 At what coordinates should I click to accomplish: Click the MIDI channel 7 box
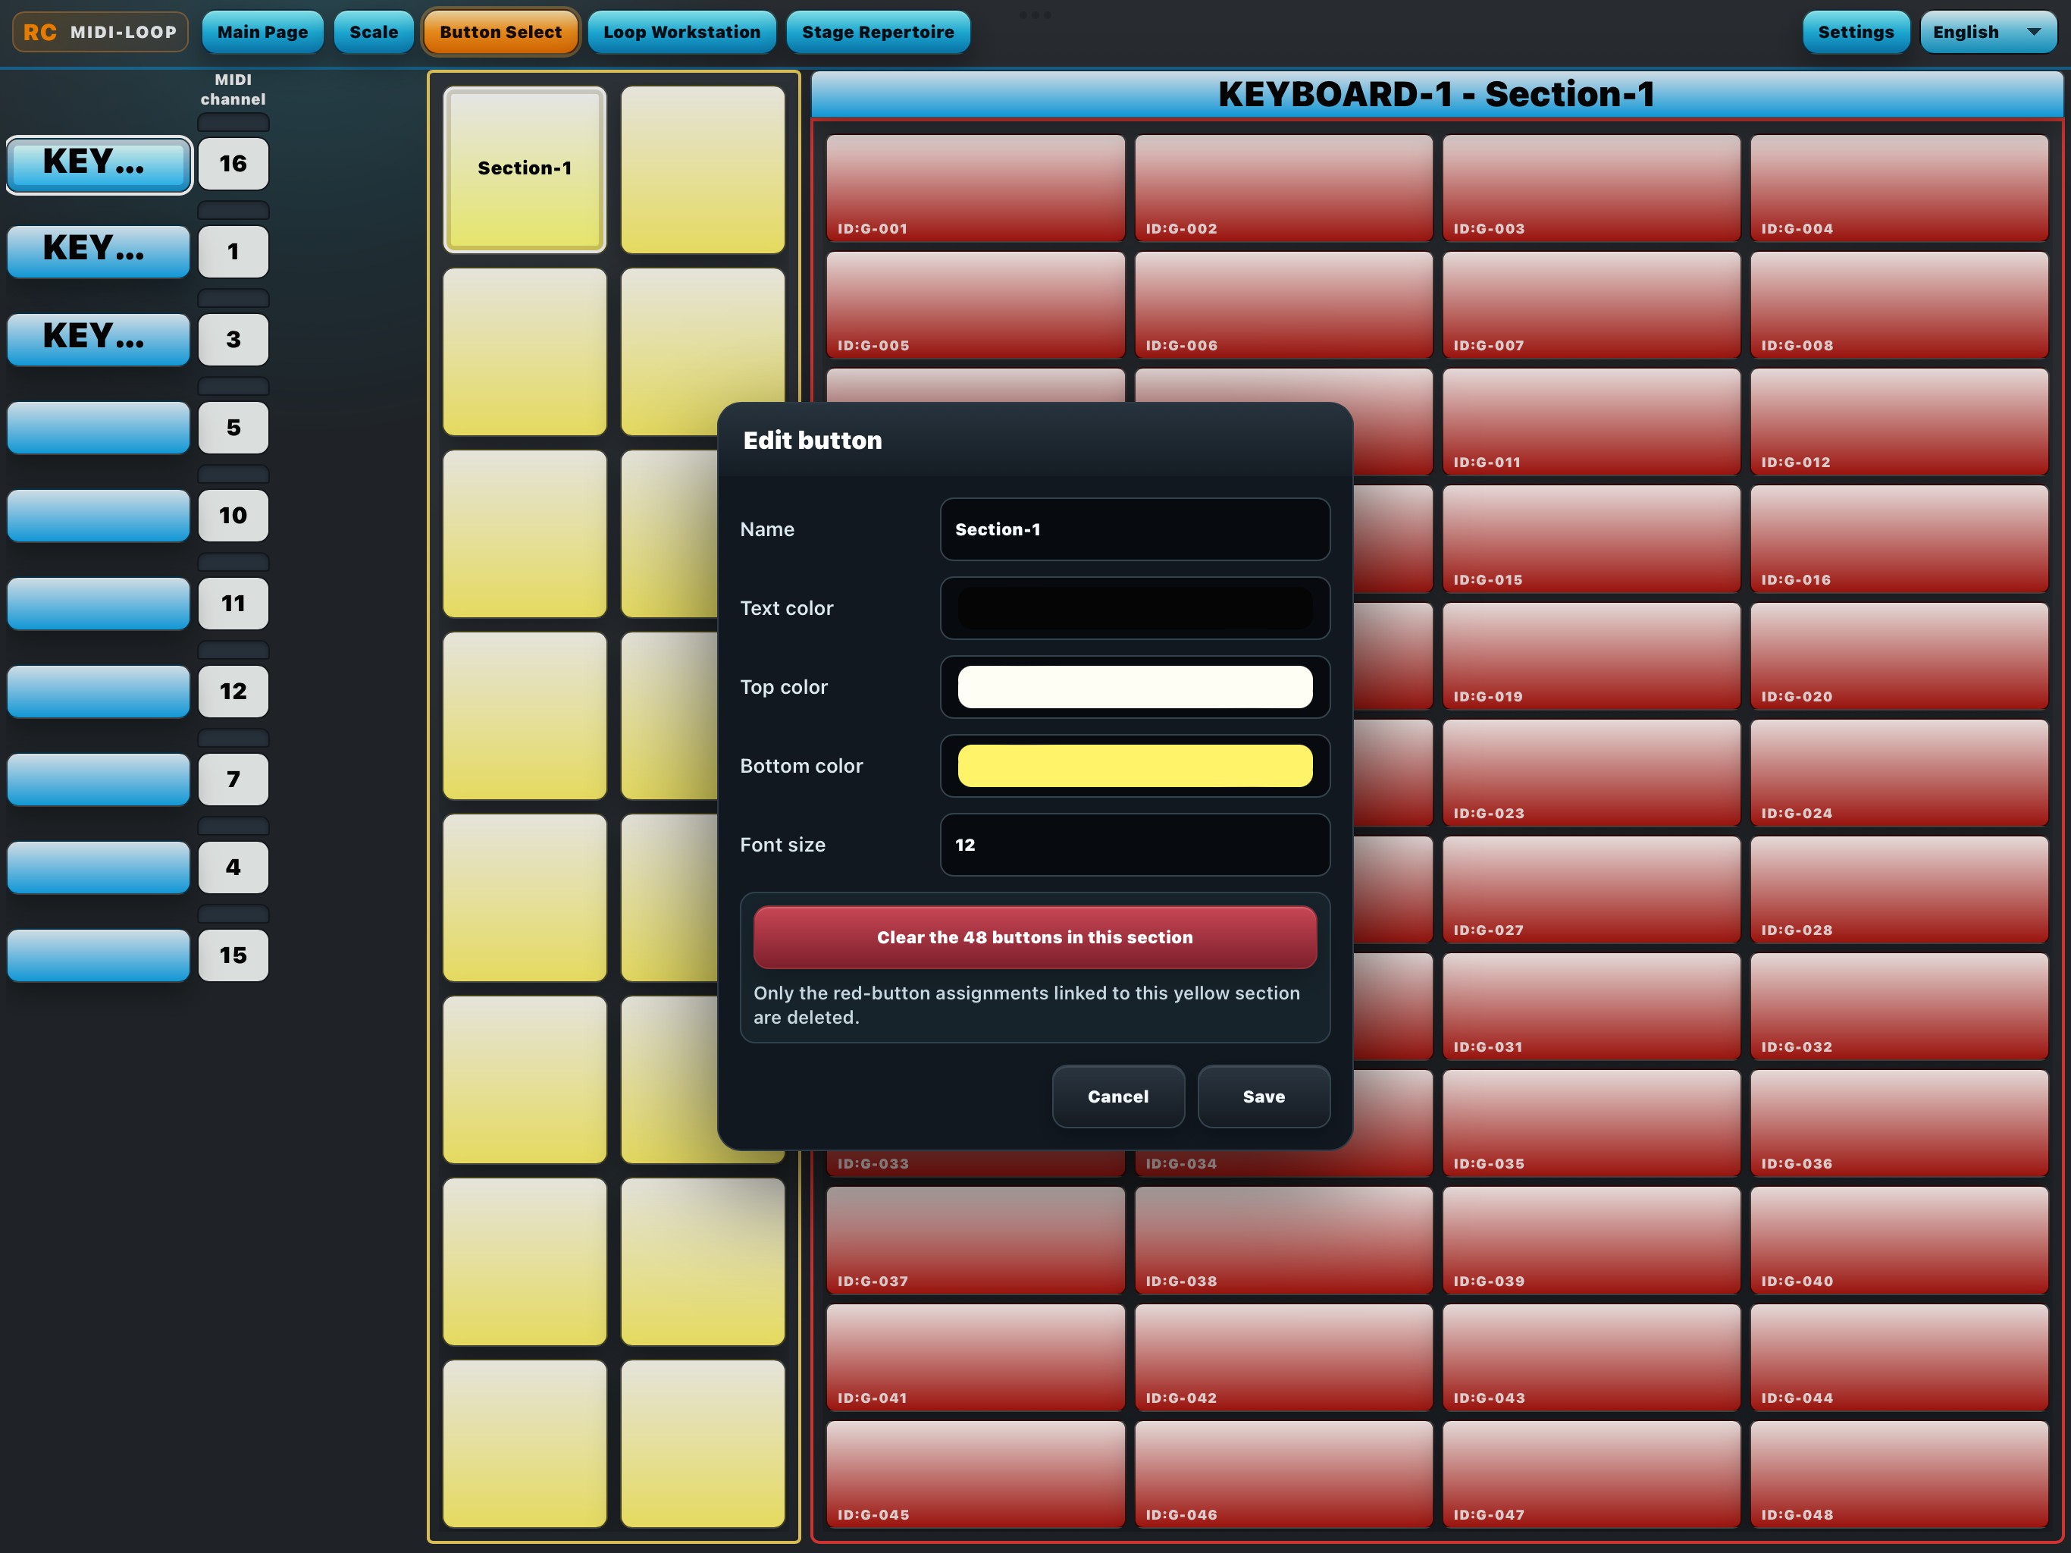(233, 780)
